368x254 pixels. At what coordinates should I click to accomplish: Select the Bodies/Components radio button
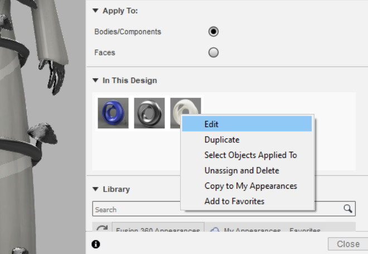(214, 31)
